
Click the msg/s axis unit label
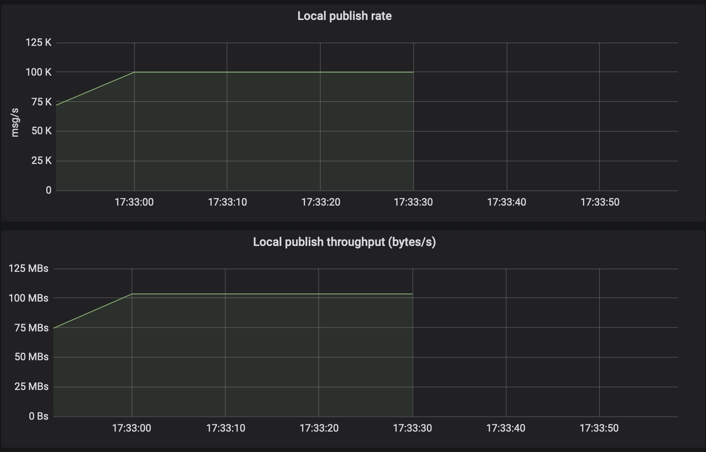point(15,122)
